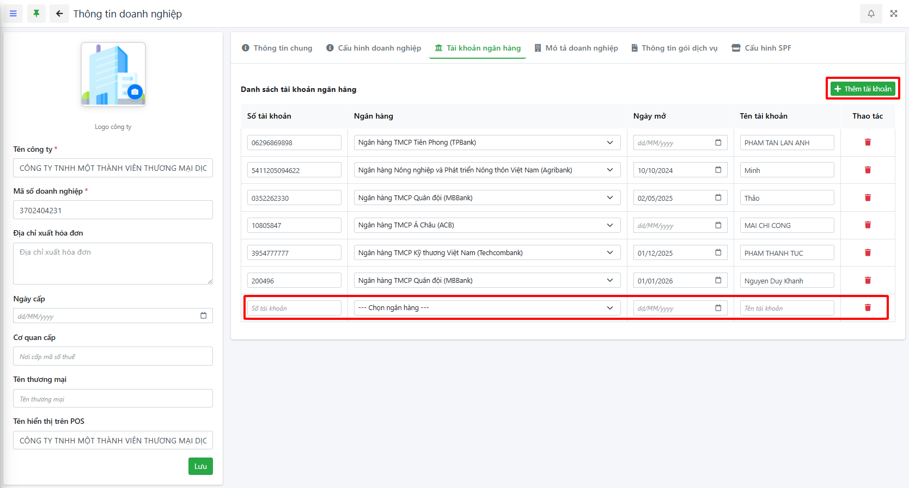Open the notification bell
The height and width of the screenshot is (488, 909).
pyautogui.click(x=871, y=14)
